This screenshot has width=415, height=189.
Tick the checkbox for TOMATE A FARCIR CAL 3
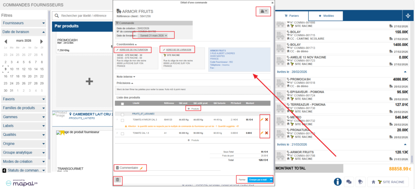click(122, 120)
